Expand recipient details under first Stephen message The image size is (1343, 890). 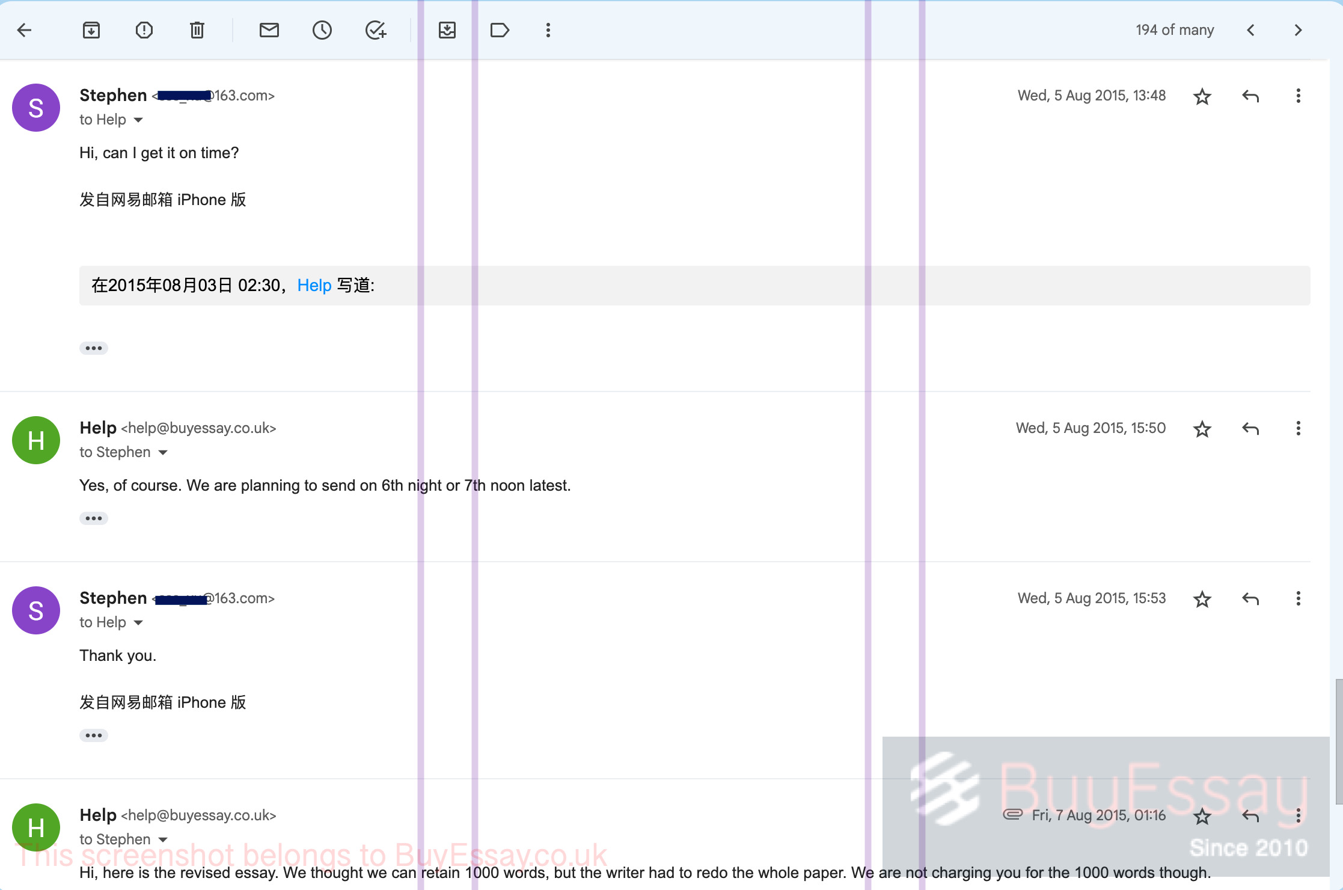(138, 120)
